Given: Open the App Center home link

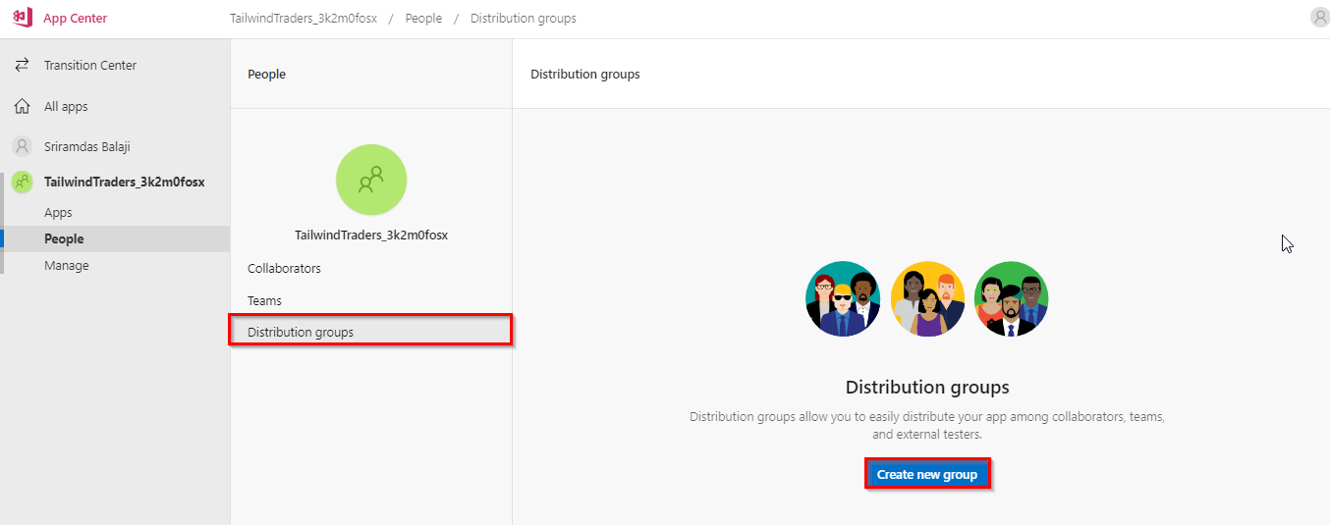Looking at the screenshot, I should tap(76, 19).
